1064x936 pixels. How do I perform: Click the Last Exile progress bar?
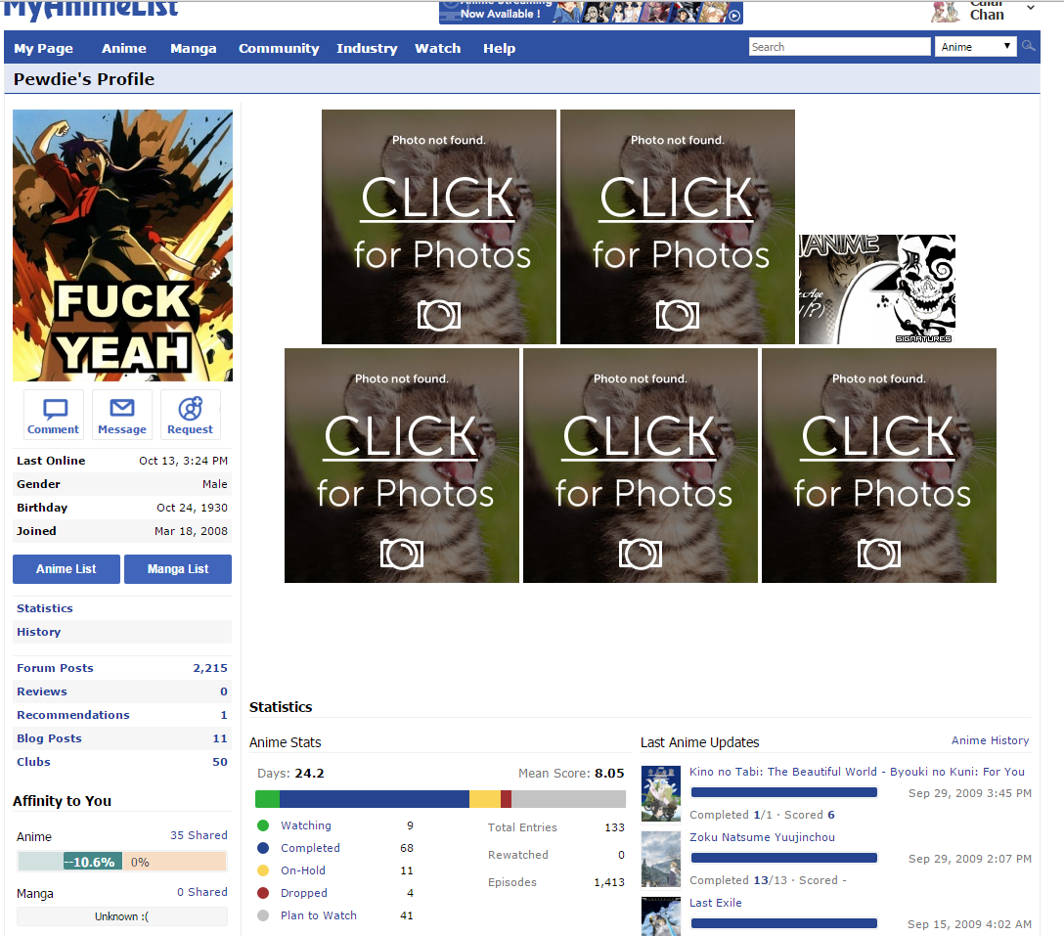pyautogui.click(x=783, y=923)
